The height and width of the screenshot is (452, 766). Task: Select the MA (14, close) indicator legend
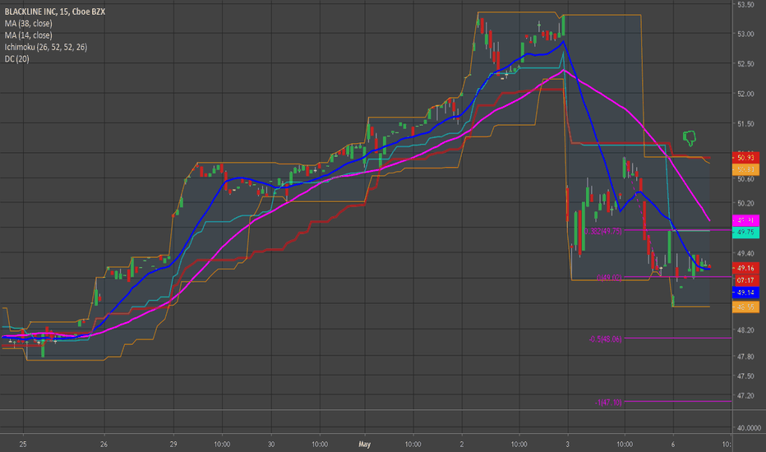28,35
